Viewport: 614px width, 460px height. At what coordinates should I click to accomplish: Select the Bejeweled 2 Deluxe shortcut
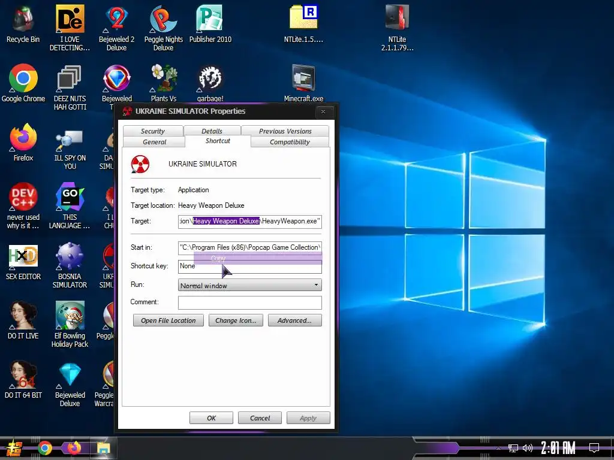116,28
